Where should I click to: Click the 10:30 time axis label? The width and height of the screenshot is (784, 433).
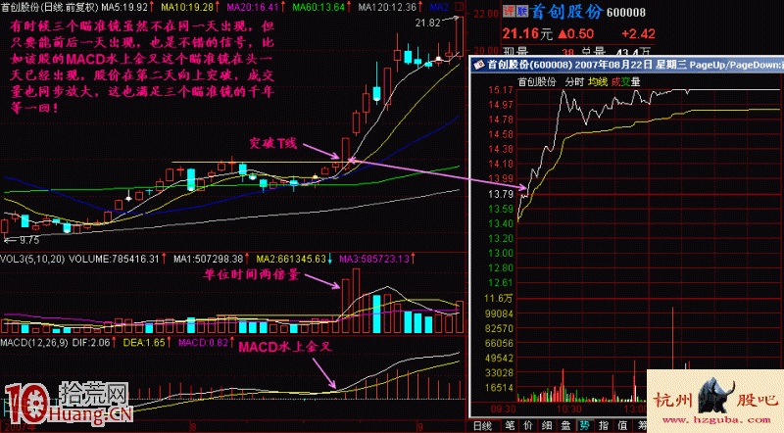pyautogui.click(x=569, y=409)
